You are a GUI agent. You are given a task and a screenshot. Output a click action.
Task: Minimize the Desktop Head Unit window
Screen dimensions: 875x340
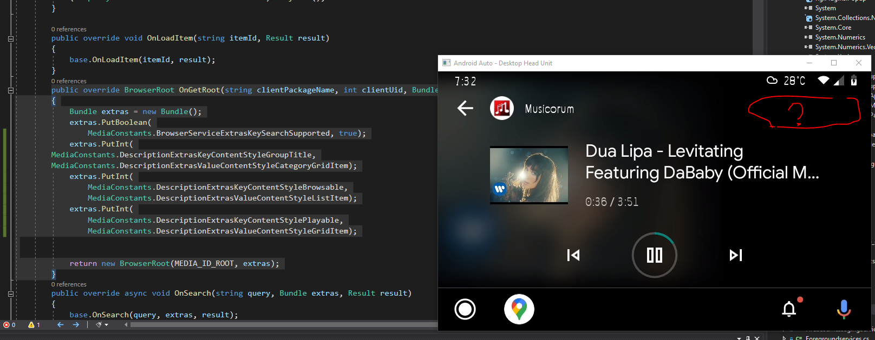point(809,63)
